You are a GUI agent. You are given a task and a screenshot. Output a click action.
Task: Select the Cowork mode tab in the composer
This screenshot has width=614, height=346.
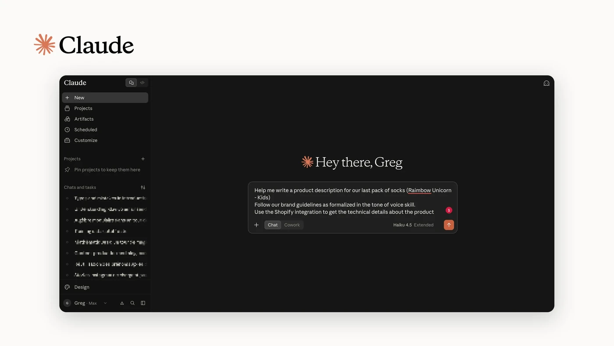tap(292, 225)
